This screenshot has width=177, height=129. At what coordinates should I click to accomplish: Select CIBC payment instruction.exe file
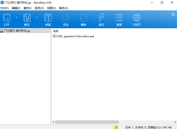(x=73, y=36)
